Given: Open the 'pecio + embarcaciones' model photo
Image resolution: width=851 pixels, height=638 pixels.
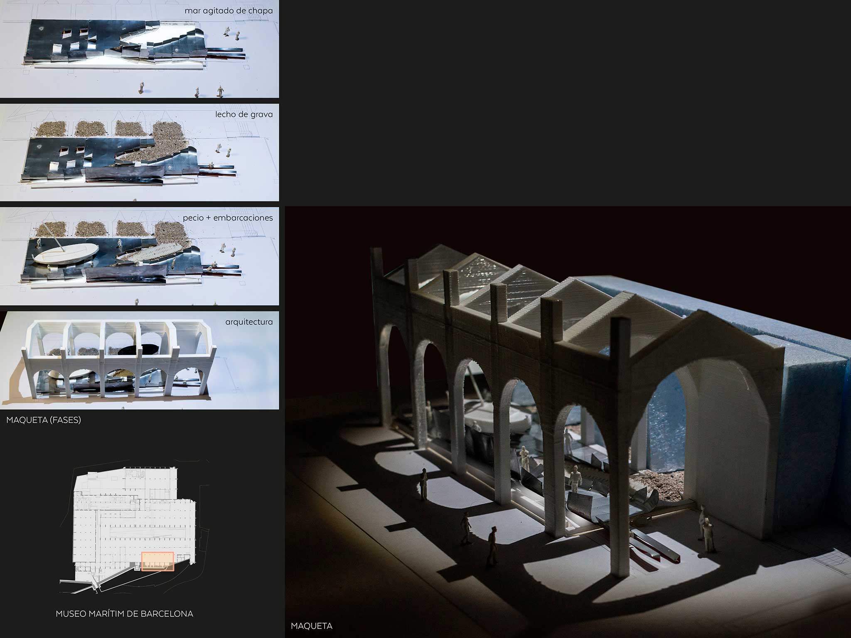Looking at the screenshot, I should click(x=139, y=256).
